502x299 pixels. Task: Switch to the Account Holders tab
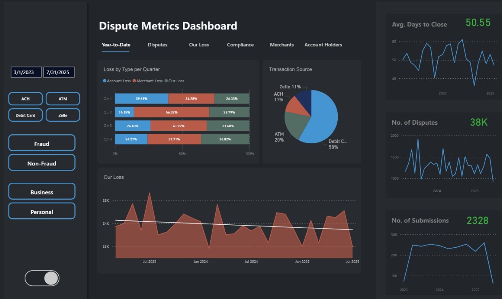(x=323, y=45)
